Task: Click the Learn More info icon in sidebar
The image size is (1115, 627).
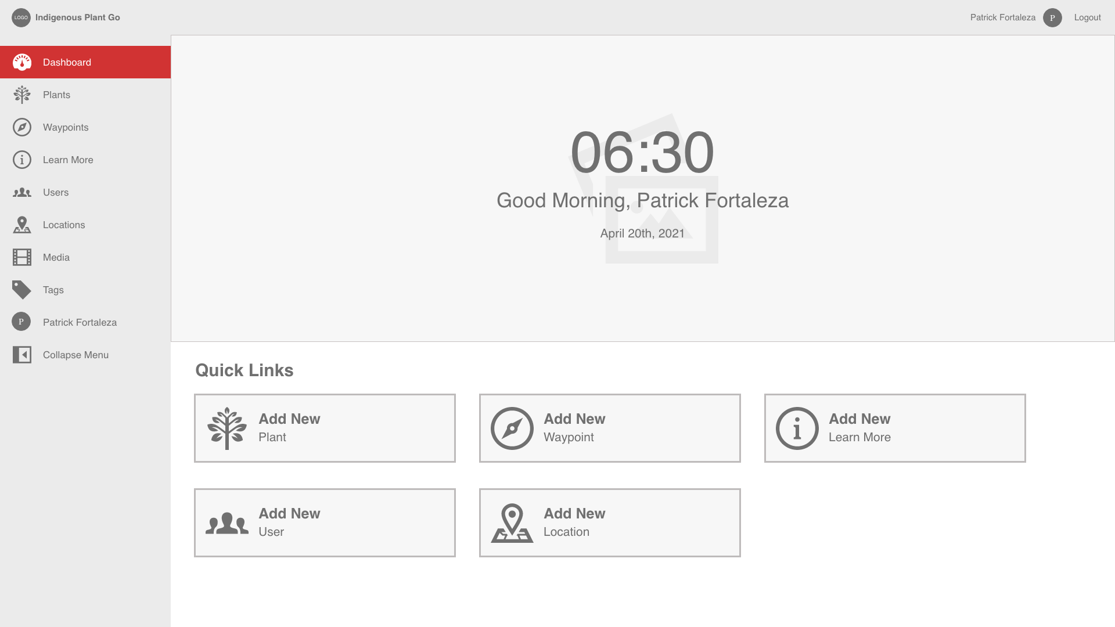Action: [22, 160]
